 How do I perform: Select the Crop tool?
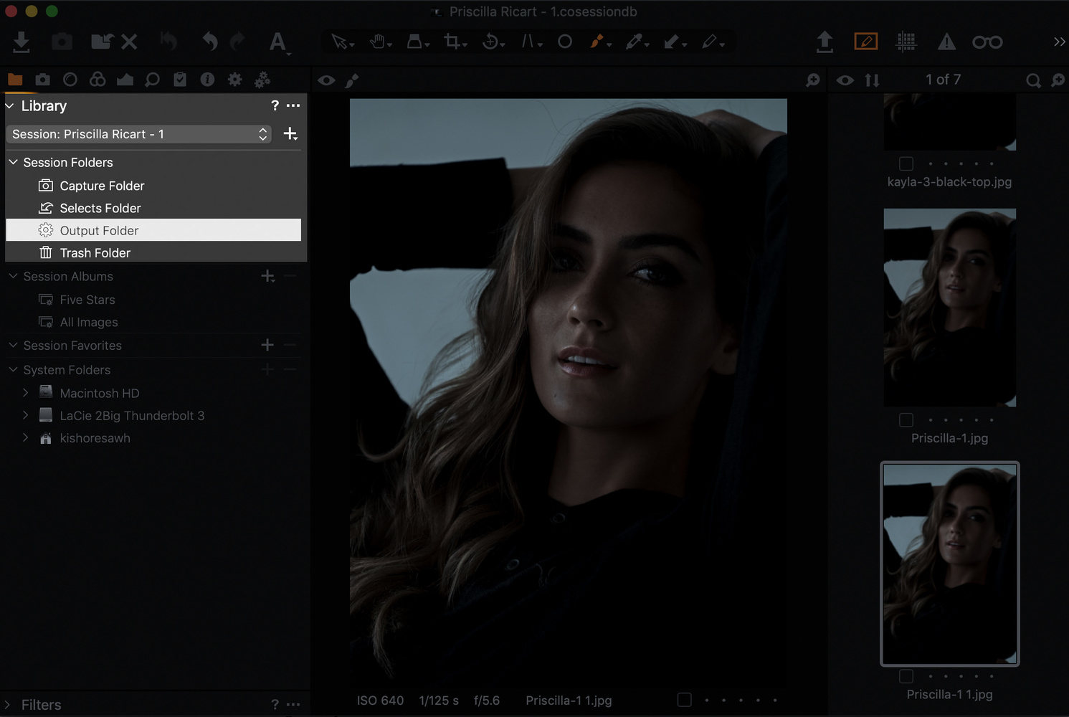(452, 42)
